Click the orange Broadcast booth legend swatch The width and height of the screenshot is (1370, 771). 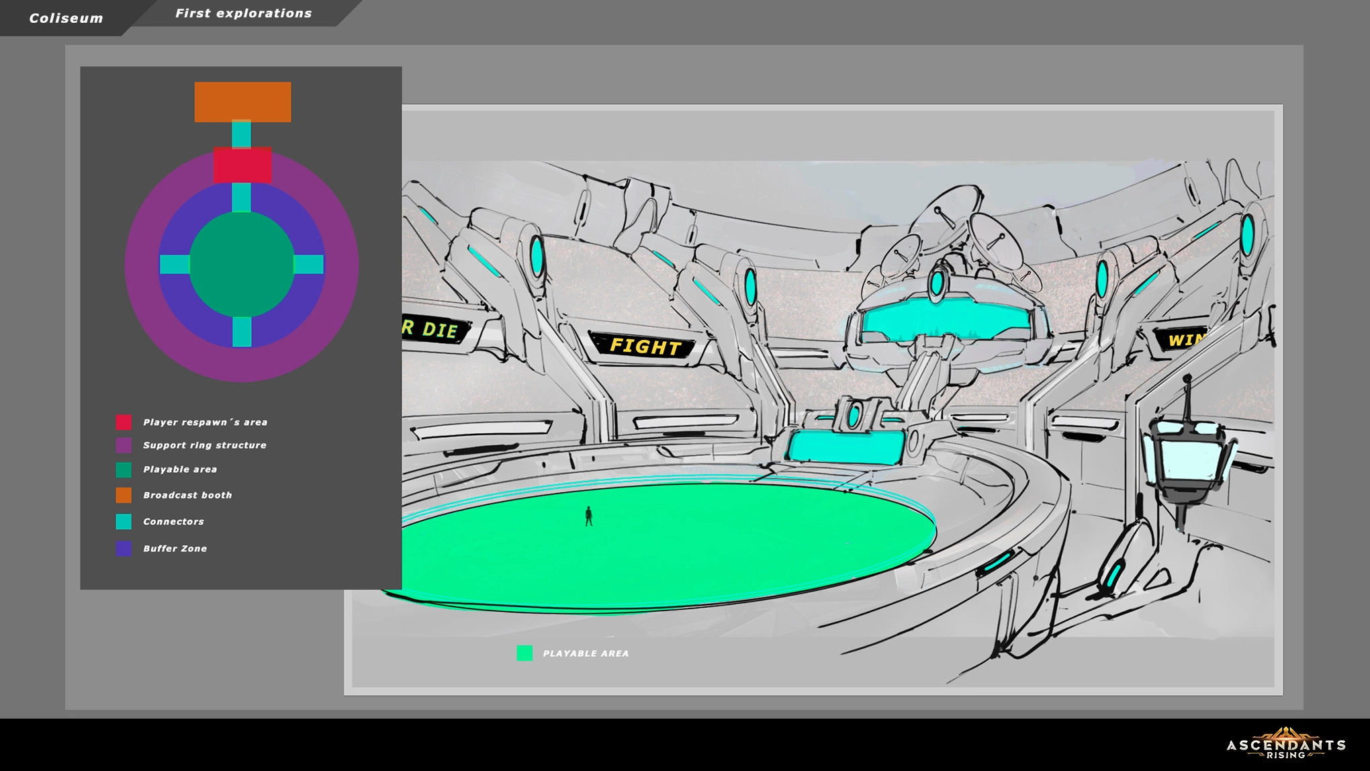click(124, 495)
